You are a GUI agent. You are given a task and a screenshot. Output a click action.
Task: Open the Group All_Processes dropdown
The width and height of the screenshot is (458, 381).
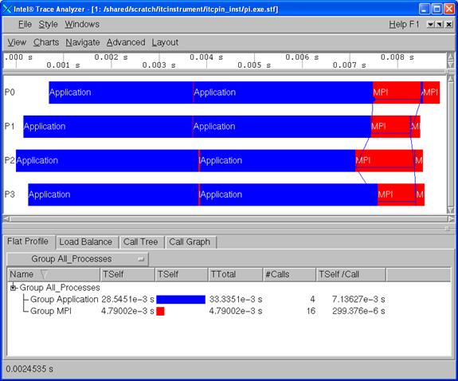(x=77, y=259)
